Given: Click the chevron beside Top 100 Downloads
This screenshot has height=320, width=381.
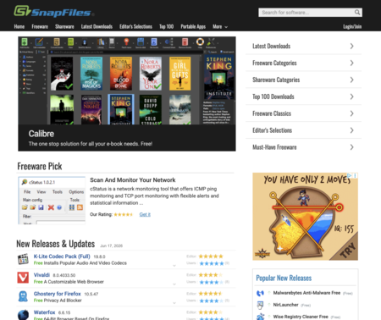Looking at the screenshot, I should tap(351, 97).
